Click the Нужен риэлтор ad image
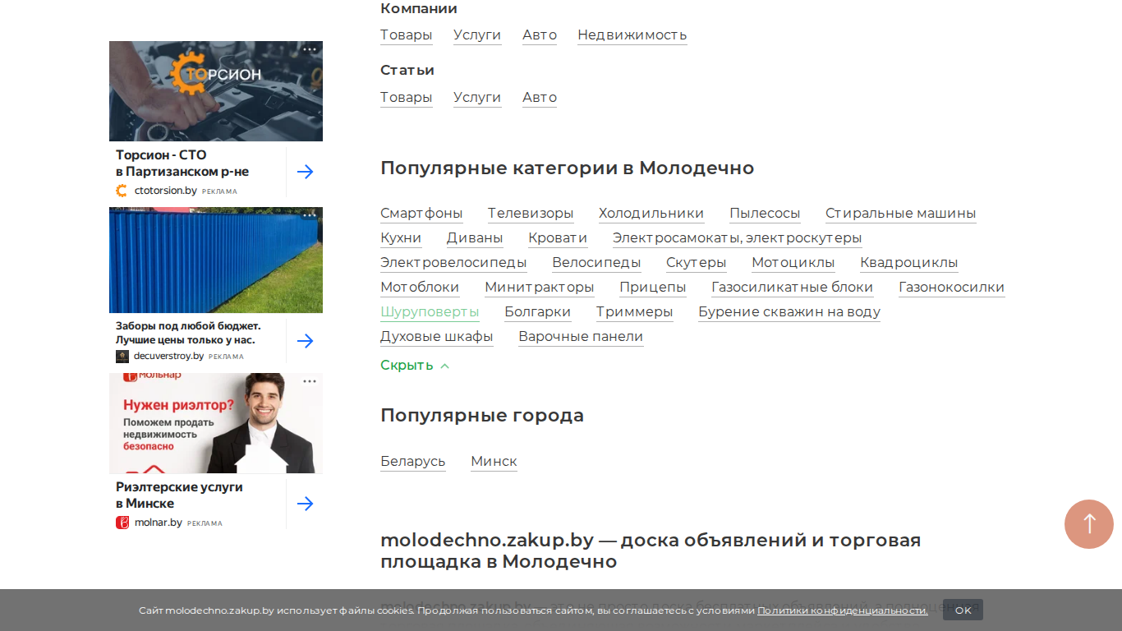Viewport: 1122px width, 631px height. 216,423
